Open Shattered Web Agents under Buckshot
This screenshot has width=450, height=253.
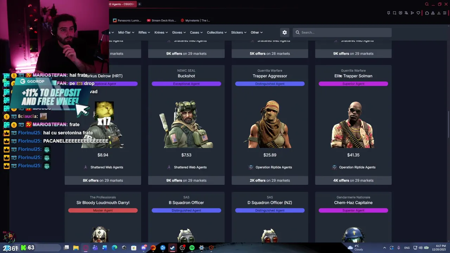[186, 167]
